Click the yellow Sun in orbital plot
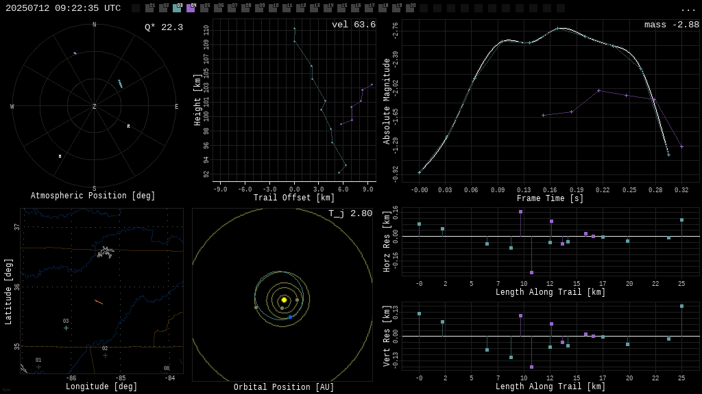 click(x=284, y=300)
